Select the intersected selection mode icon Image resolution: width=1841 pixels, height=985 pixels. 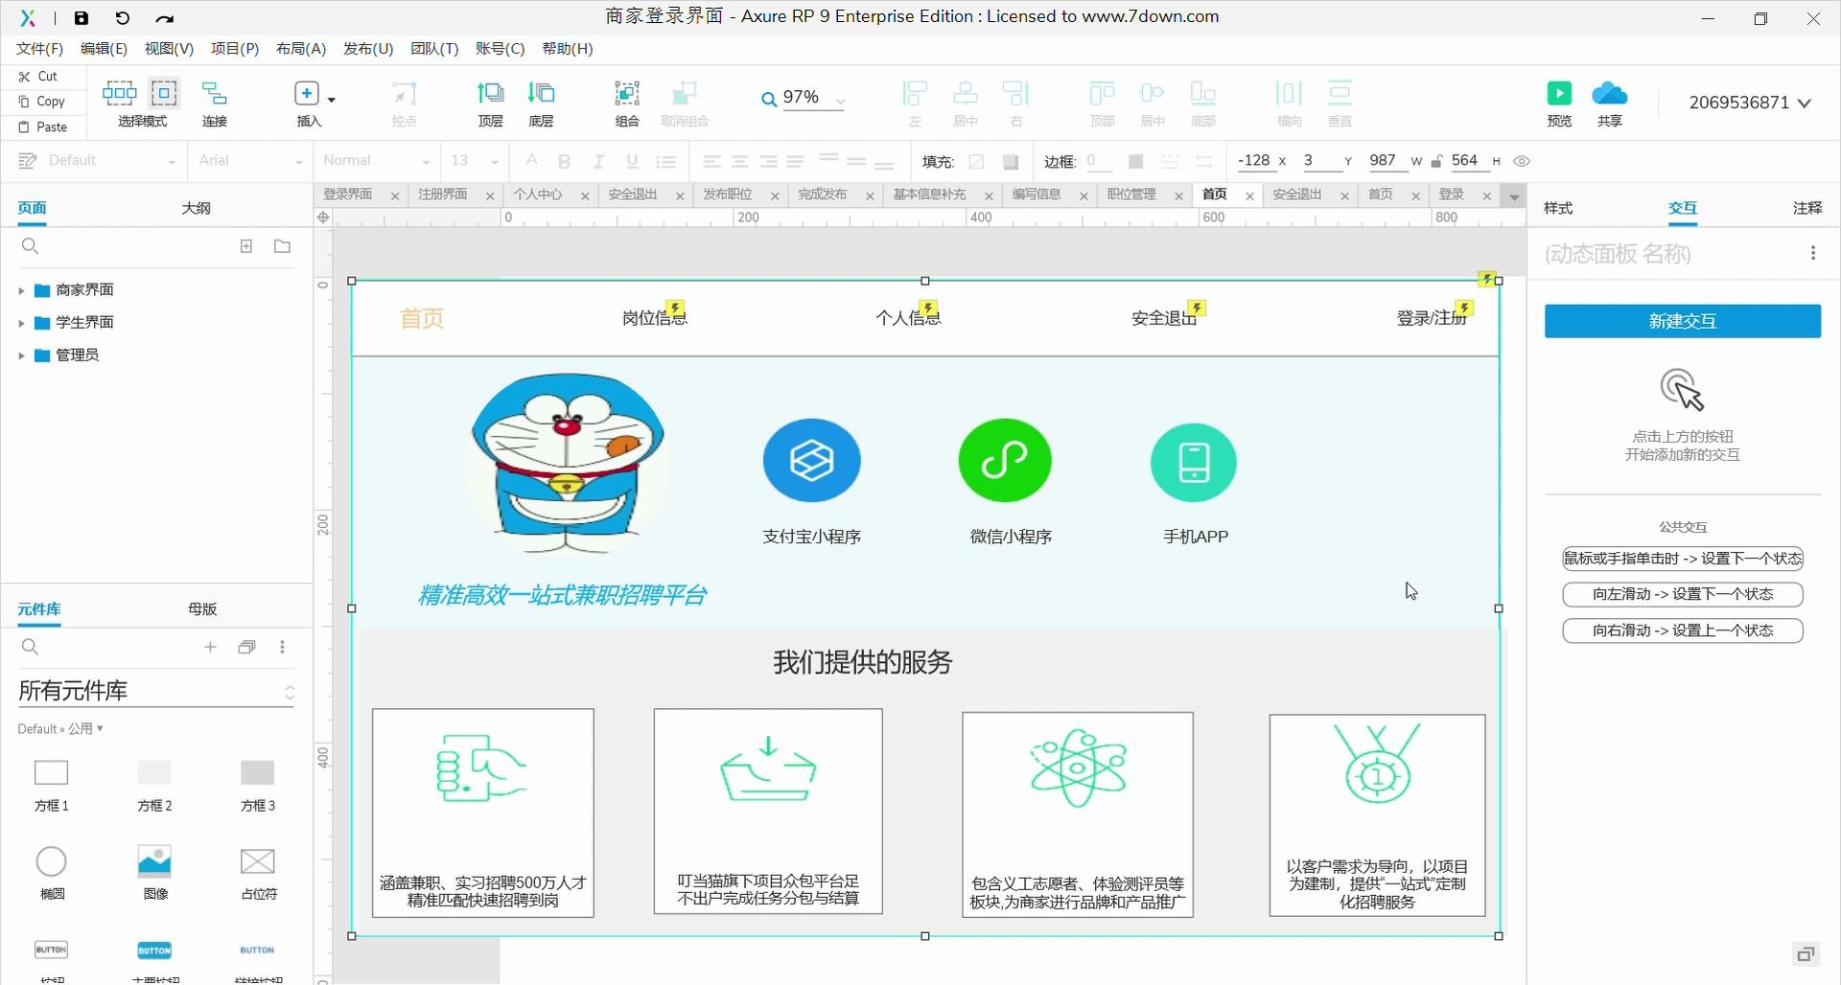click(x=120, y=93)
